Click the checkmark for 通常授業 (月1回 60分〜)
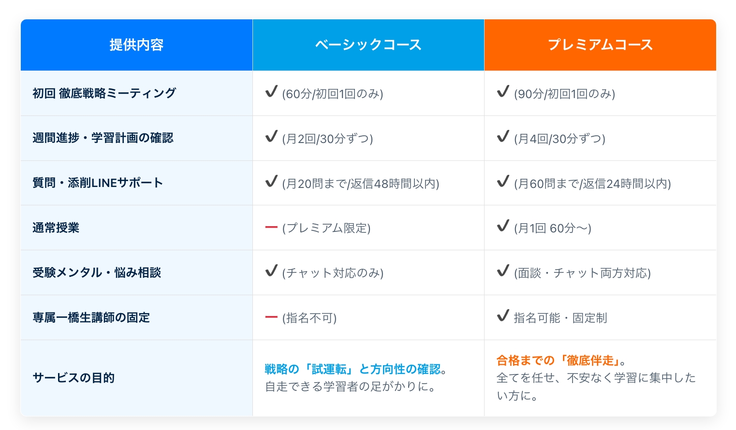 tap(503, 226)
